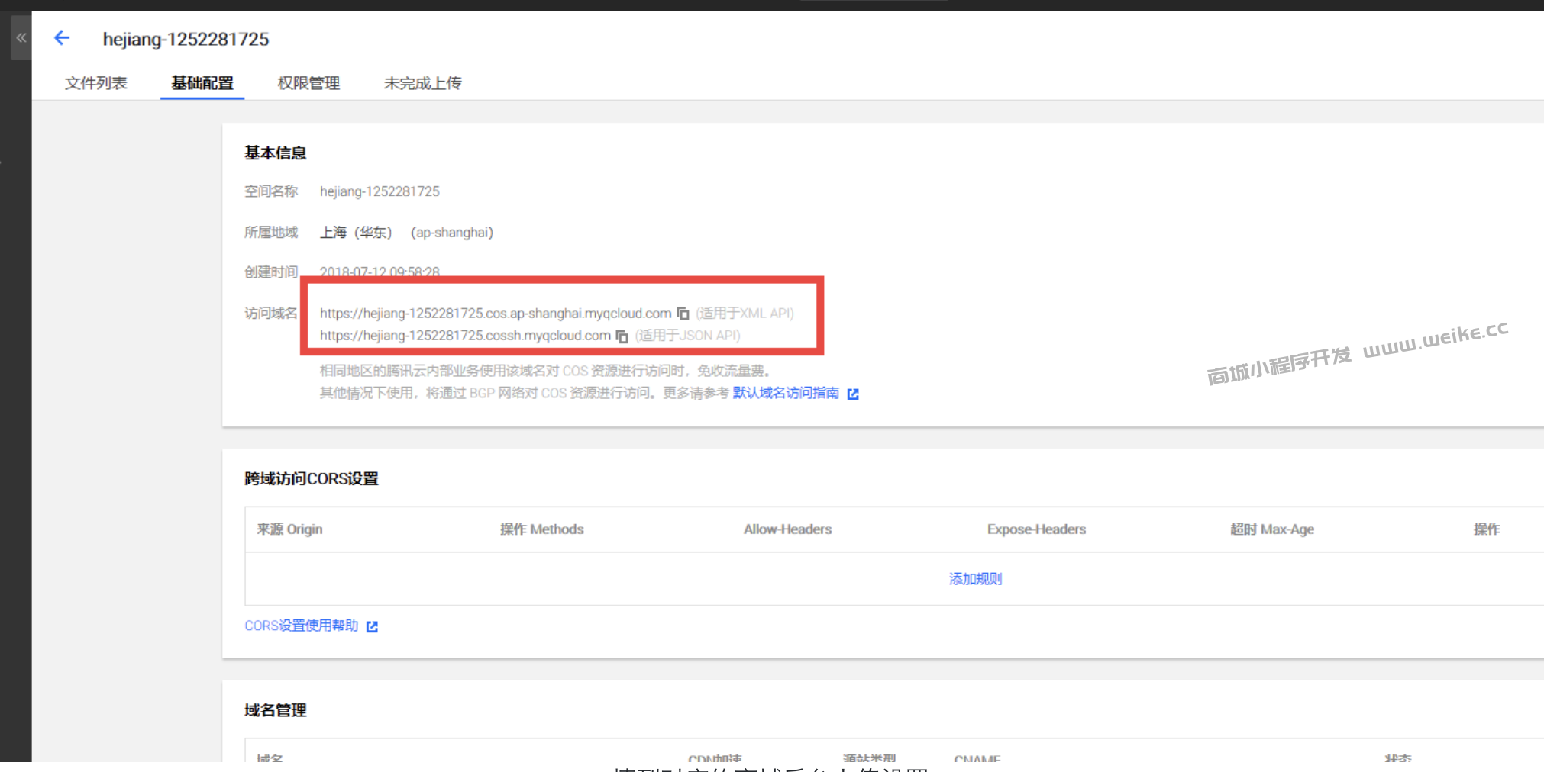The height and width of the screenshot is (772, 1544).
Task: Click the 操作 Methods column header
Action: pos(541,529)
